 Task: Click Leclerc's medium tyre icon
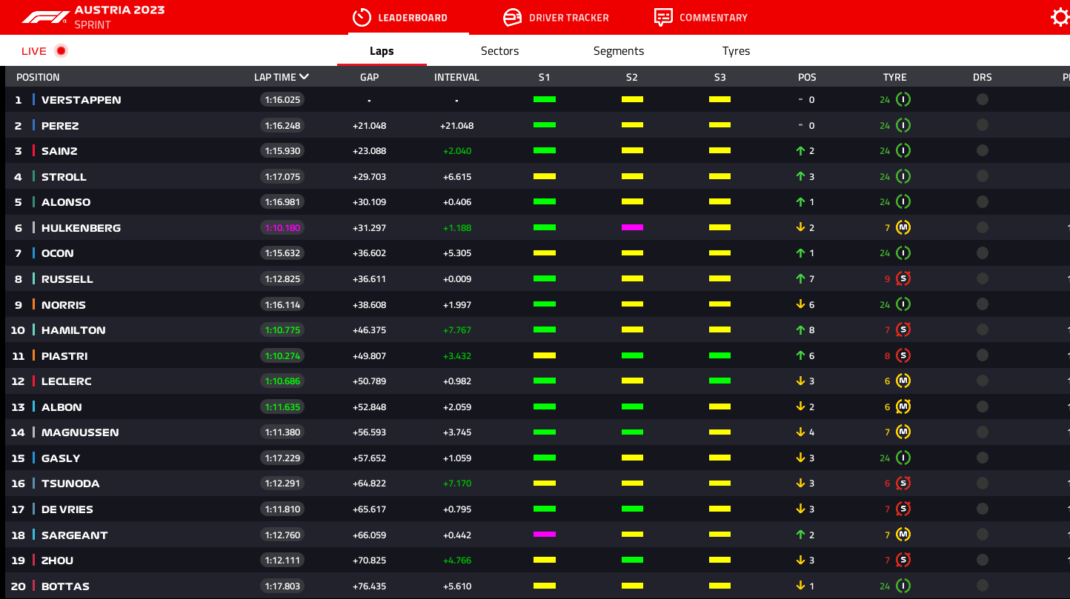903,381
